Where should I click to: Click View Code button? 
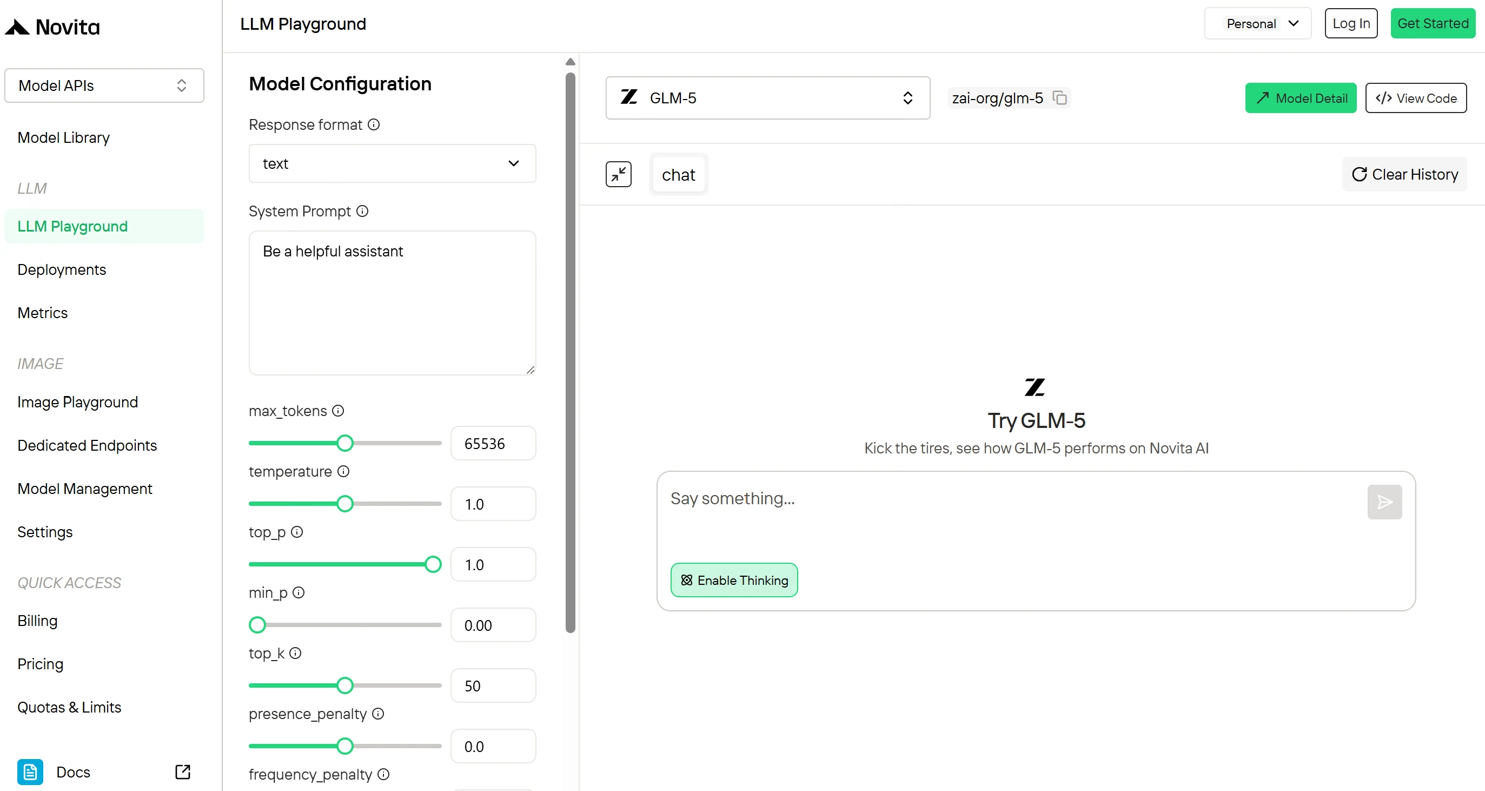point(1416,97)
